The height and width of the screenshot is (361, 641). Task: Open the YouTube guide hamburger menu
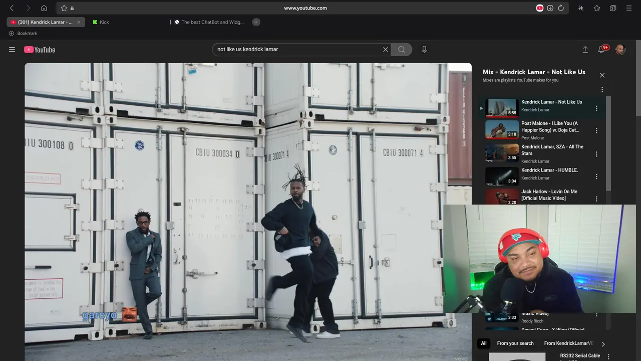point(12,49)
